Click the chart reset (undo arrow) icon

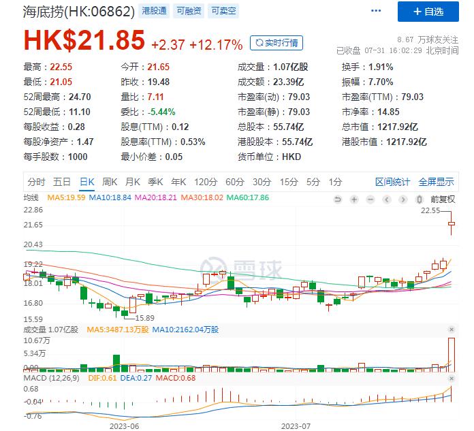pyautogui.click(x=338, y=199)
